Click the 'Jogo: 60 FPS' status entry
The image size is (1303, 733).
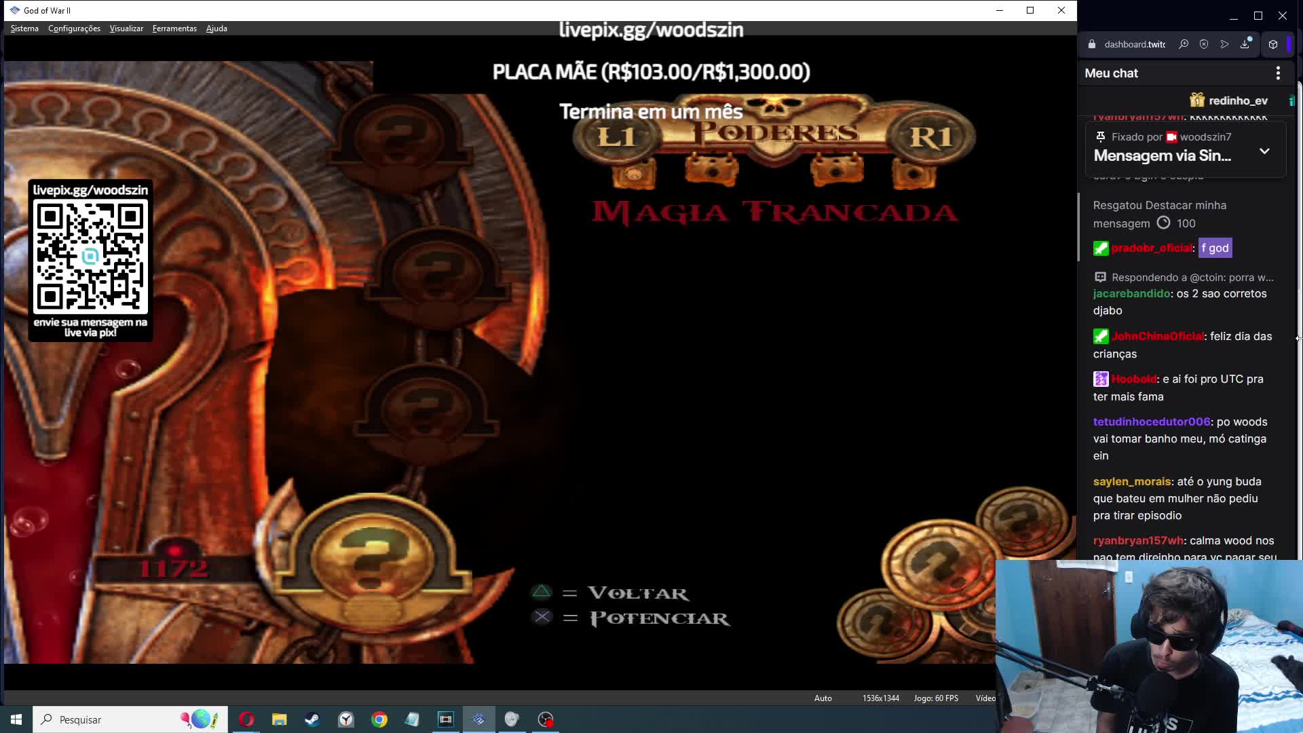(936, 698)
